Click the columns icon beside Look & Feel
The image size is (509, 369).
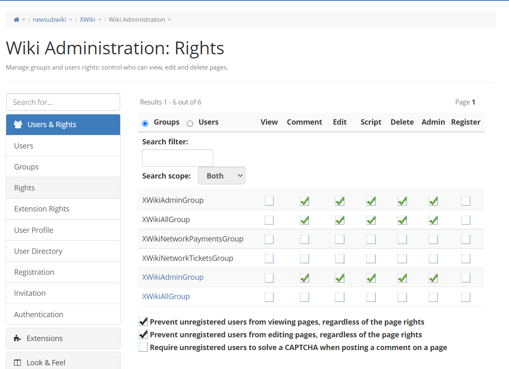click(x=17, y=362)
